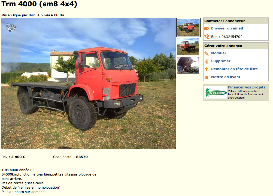Open the Financer vos projets link

(247, 87)
